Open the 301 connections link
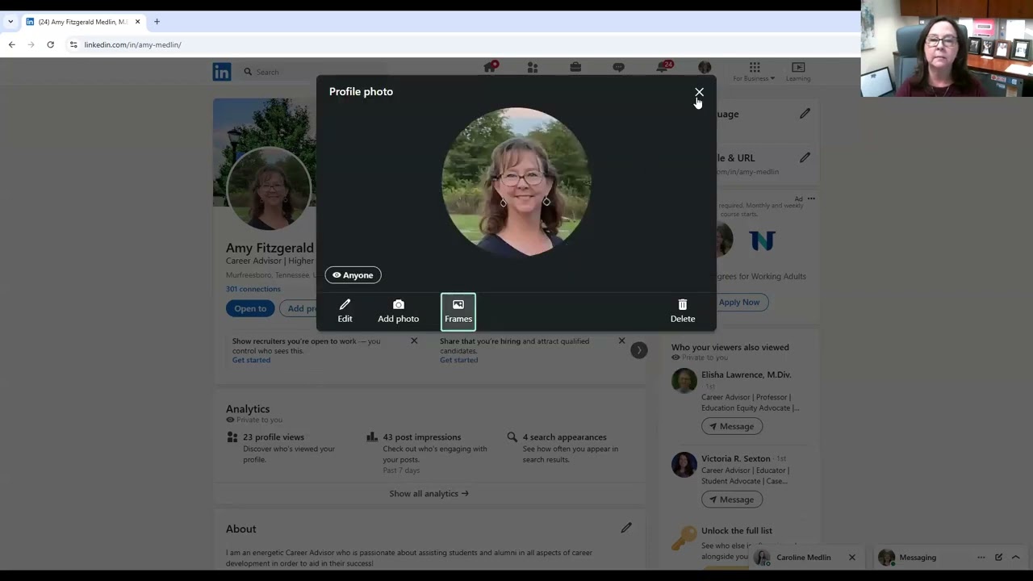 (253, 289)
